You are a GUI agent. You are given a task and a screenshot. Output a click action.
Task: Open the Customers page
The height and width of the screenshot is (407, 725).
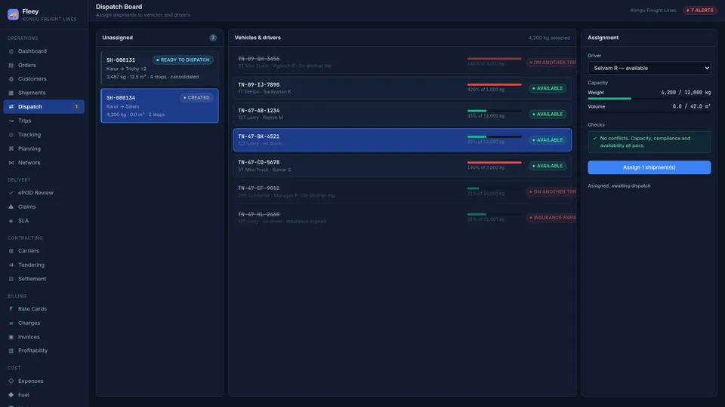pos(44,79)
